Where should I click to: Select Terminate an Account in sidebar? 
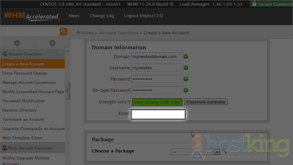[23, 119]
